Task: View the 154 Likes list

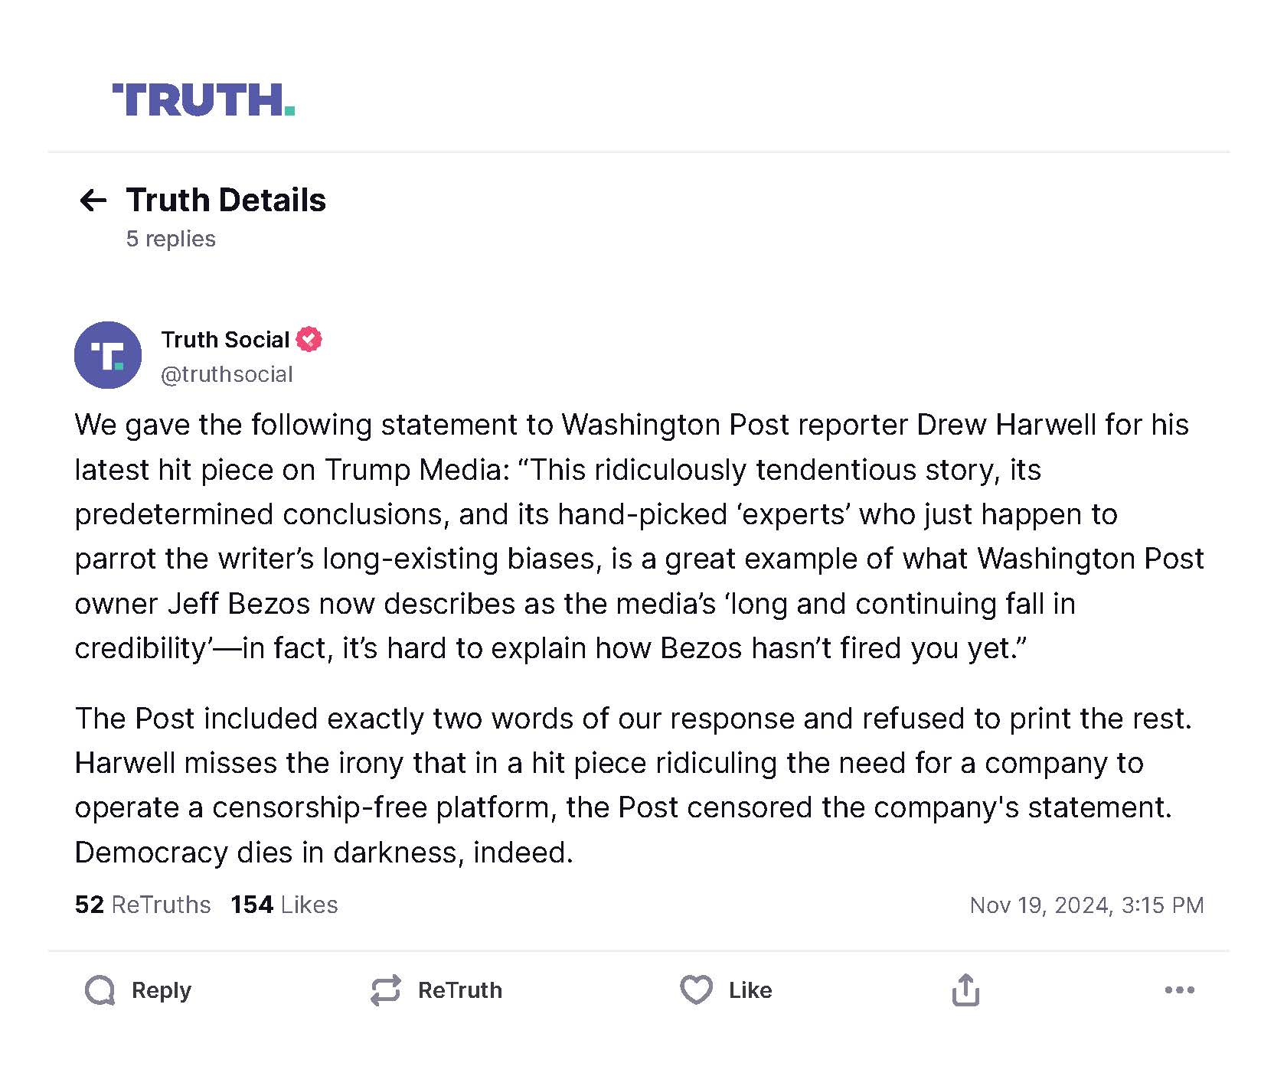Action: tap(284, 905)
